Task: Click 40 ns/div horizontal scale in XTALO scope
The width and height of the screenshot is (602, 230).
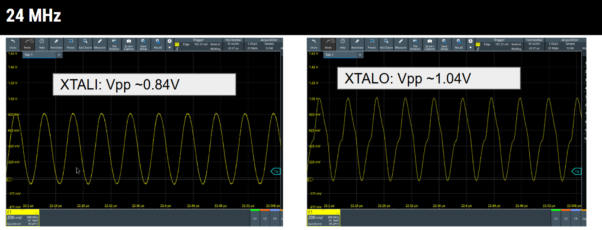Action: point(534,45)
